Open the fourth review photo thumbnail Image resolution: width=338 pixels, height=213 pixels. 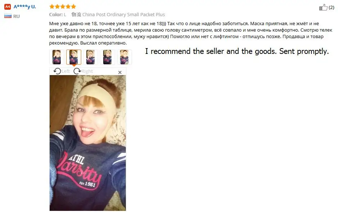(108, 57)
